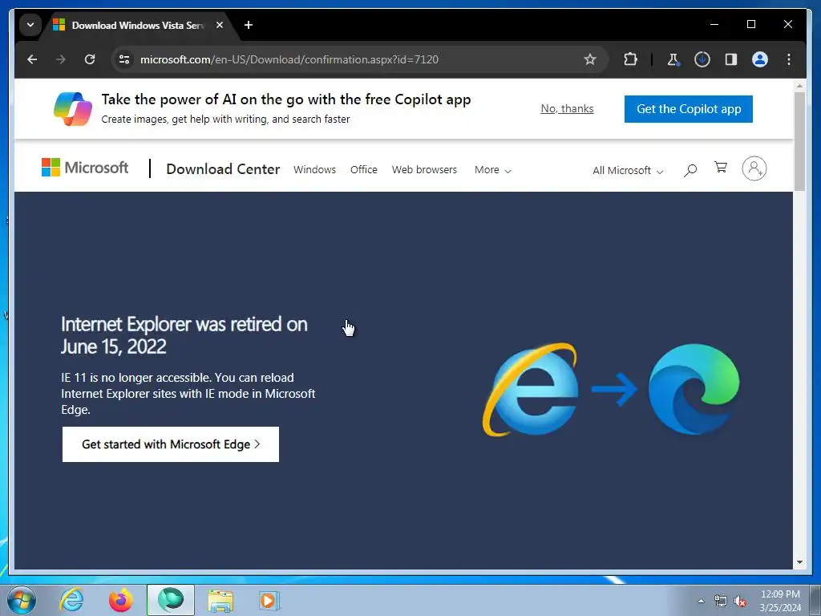The width and height of the screenshot is (821, 616).
Task: Open site information icon in address bar
Action: pos(124,59)
